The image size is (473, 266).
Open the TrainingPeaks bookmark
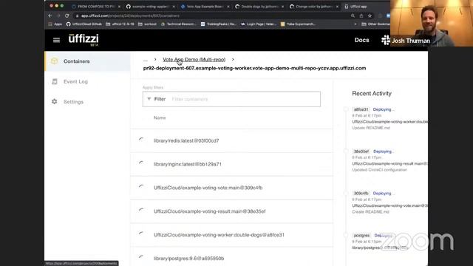tap(219, 24)
